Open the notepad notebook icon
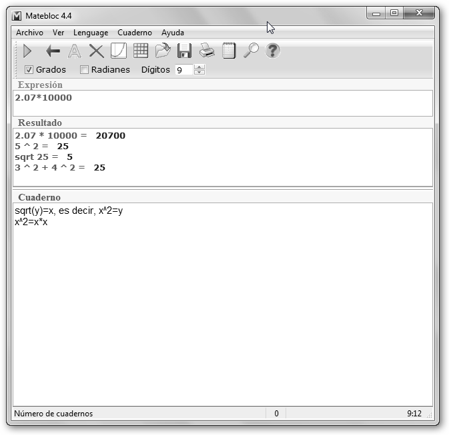Viewport: 449px width, 435px height. [x=229, y=51]
